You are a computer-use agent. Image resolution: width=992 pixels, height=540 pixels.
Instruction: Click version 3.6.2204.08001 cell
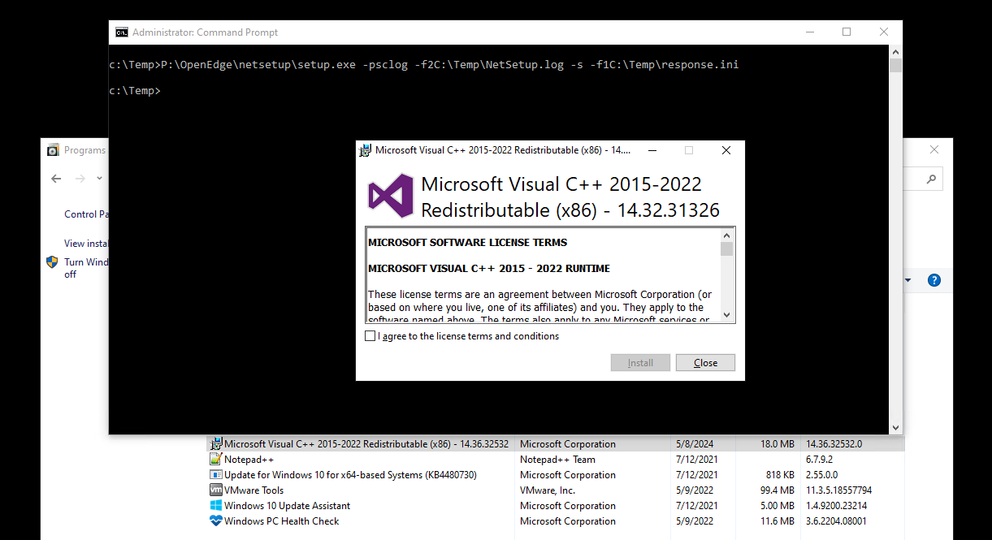tap(836, 521)
